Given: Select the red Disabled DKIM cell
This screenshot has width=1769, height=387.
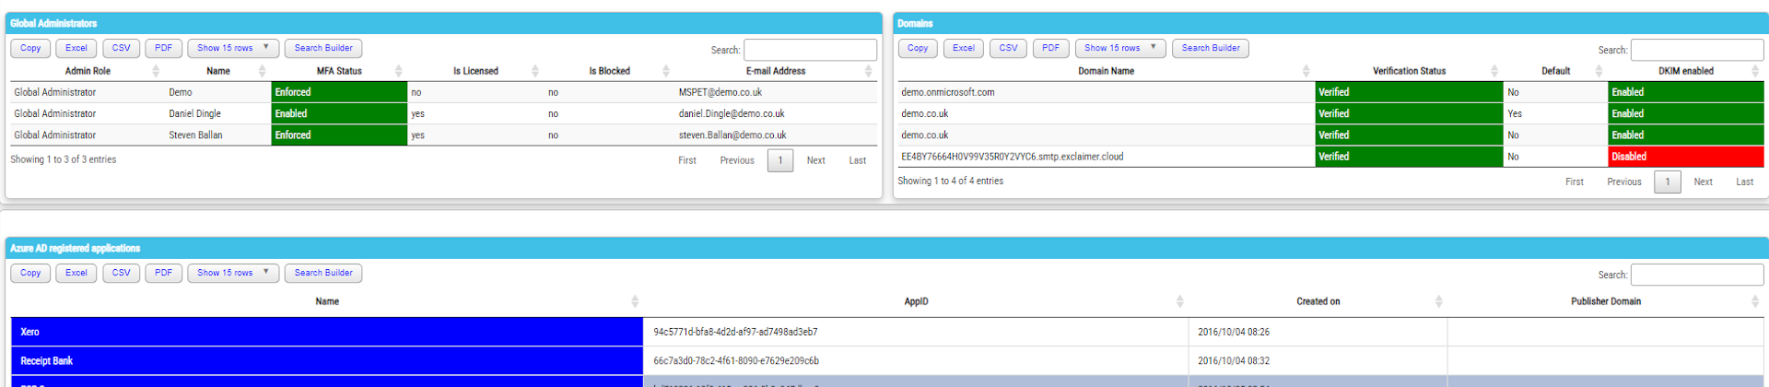Looking at the screenshot, I should coord(1685,157).
